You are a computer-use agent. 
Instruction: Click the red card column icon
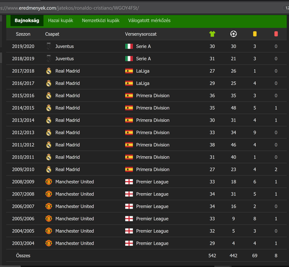[276, 34]
